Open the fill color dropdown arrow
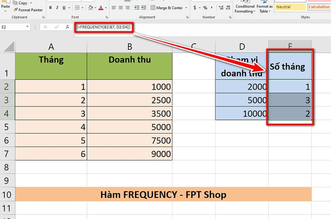The height and width of the screenshot is (219, 331). [x=96, y=8]
